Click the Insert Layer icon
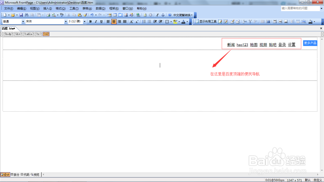 pyautogui.click(x=121, y=15)
